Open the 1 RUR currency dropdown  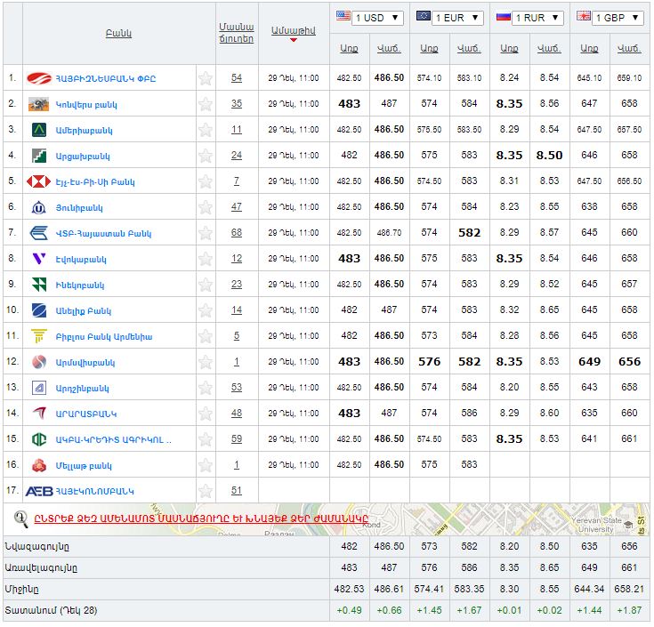(537, 18)
